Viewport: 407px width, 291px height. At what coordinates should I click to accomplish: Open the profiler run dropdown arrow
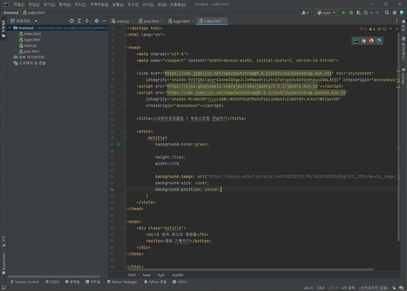click(x=371, y=13)
